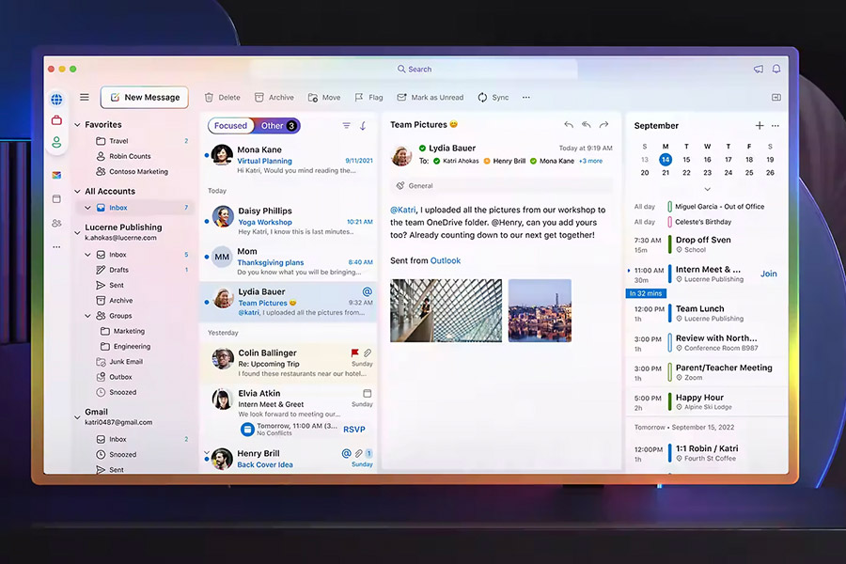
Task: Open Mona Kane Virtual Planning email
Action: [x=289, y=160]
